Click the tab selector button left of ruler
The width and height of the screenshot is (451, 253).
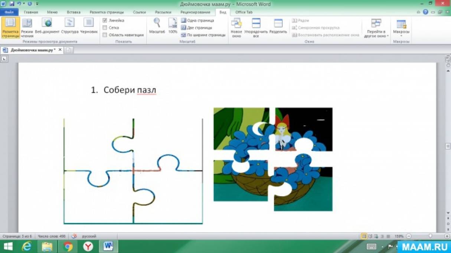point(4,59)
